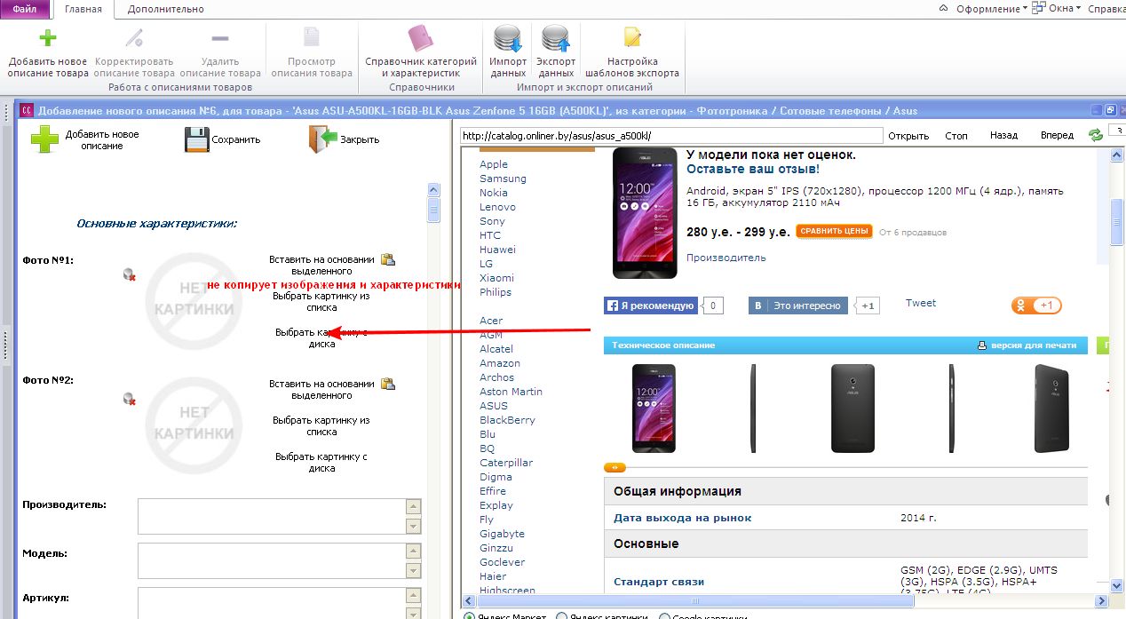1126x619 pixels.
Task: Click 'Выбрать картинку с диска' for Фото №2
Action: [x=321, y=462]
